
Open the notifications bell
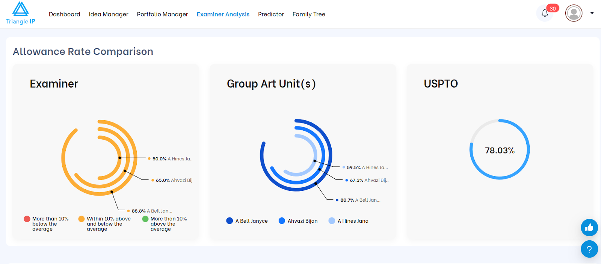click(545, 13)
